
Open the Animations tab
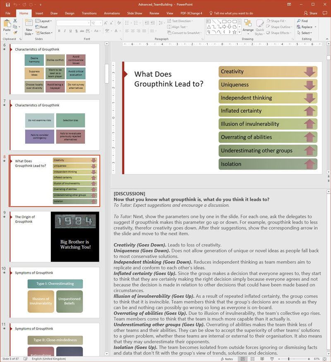coord(112,13)
